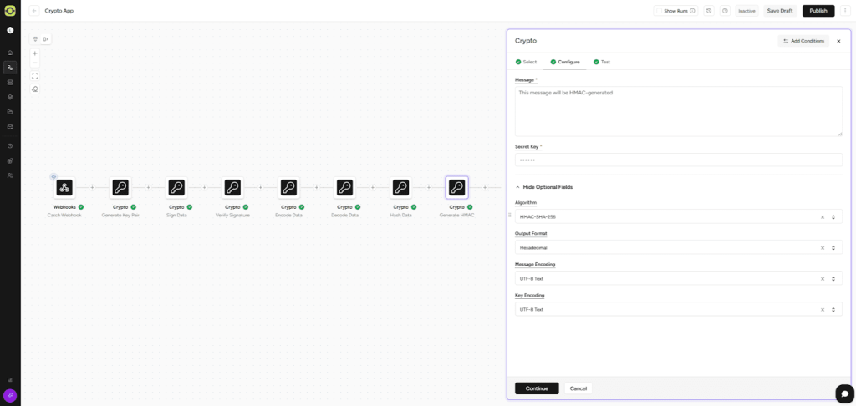Go to Home in the sidebar

point(10,53)
